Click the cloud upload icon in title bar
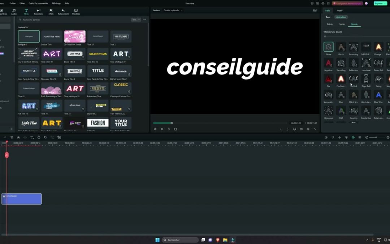Screen dimensions: 390x244 coord(323,4)
